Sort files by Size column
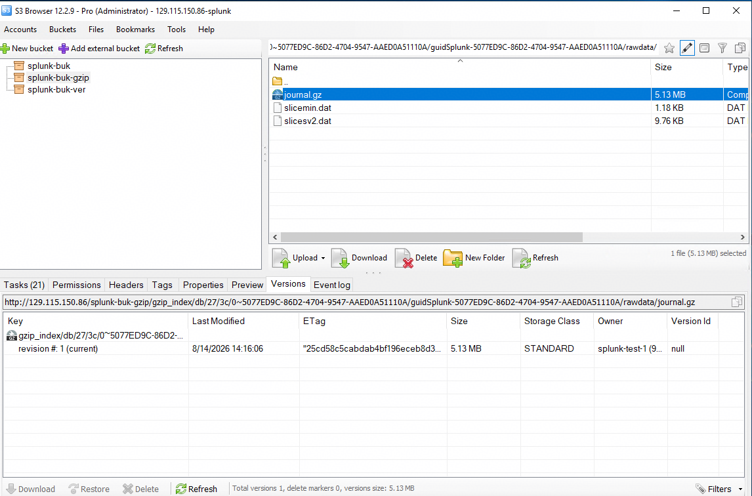This screenshot has height=496, width=752. [x=686, y=67]
